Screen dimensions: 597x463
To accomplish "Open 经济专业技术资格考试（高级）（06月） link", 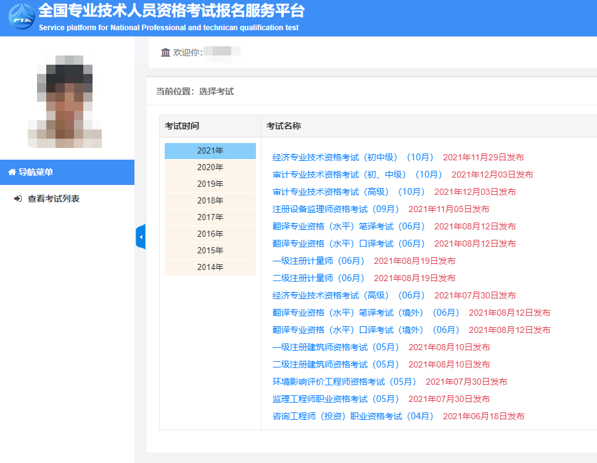I will [348, 295].
